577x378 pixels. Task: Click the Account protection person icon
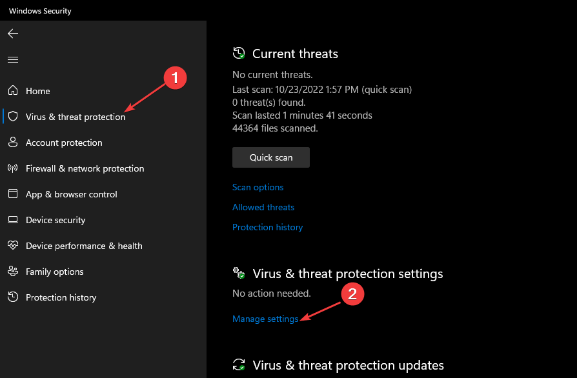[13, 143]
